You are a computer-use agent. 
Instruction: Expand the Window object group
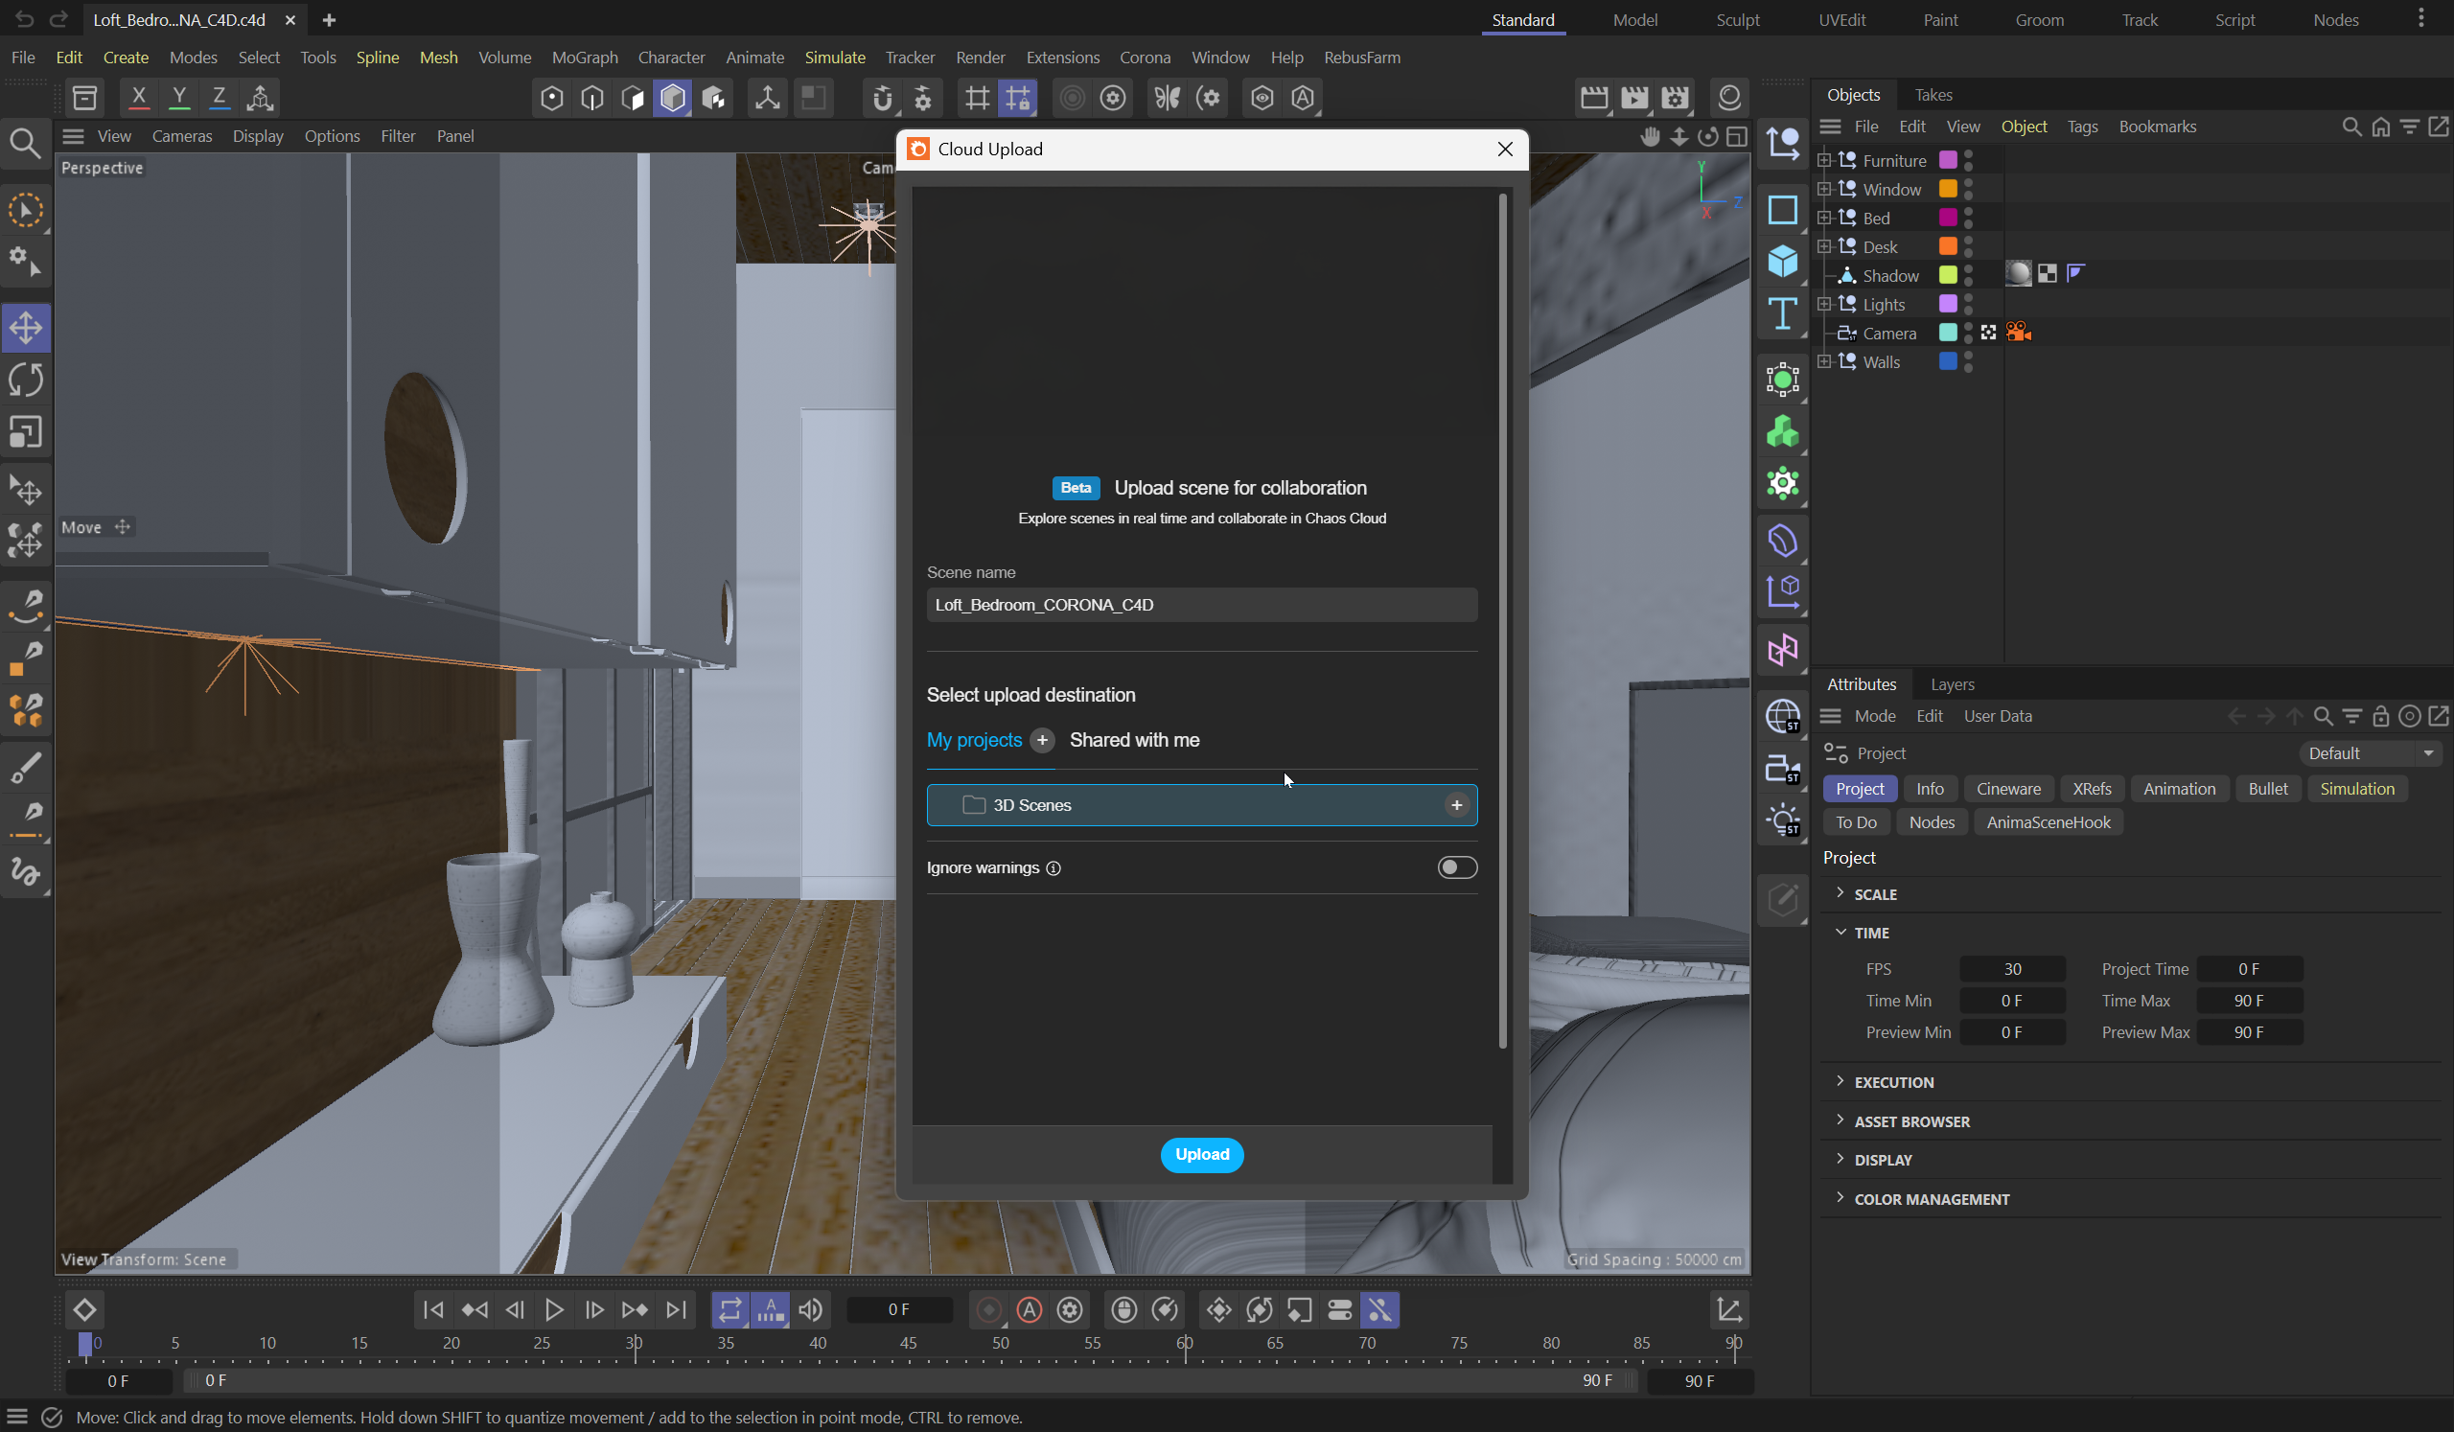(1824, 189)
